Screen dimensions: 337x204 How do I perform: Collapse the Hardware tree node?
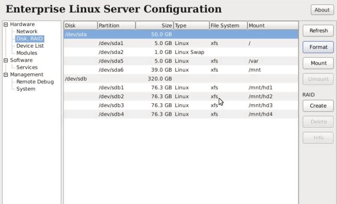coord(6,24)
